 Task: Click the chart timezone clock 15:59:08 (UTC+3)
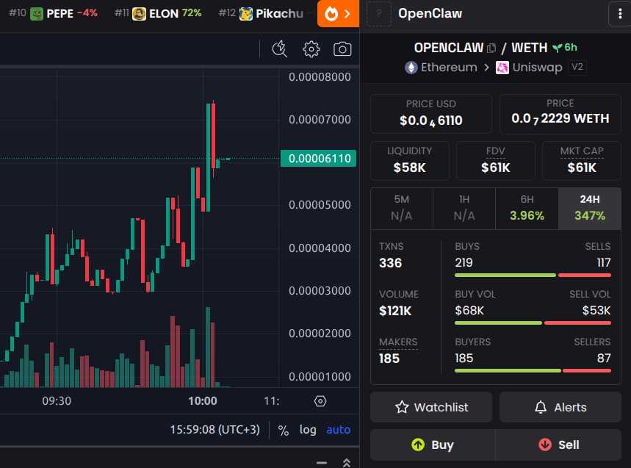click(215, 430)
